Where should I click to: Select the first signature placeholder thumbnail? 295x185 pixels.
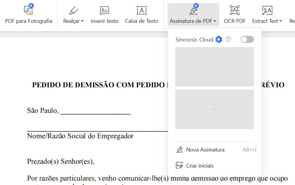[x=214, y=67]
